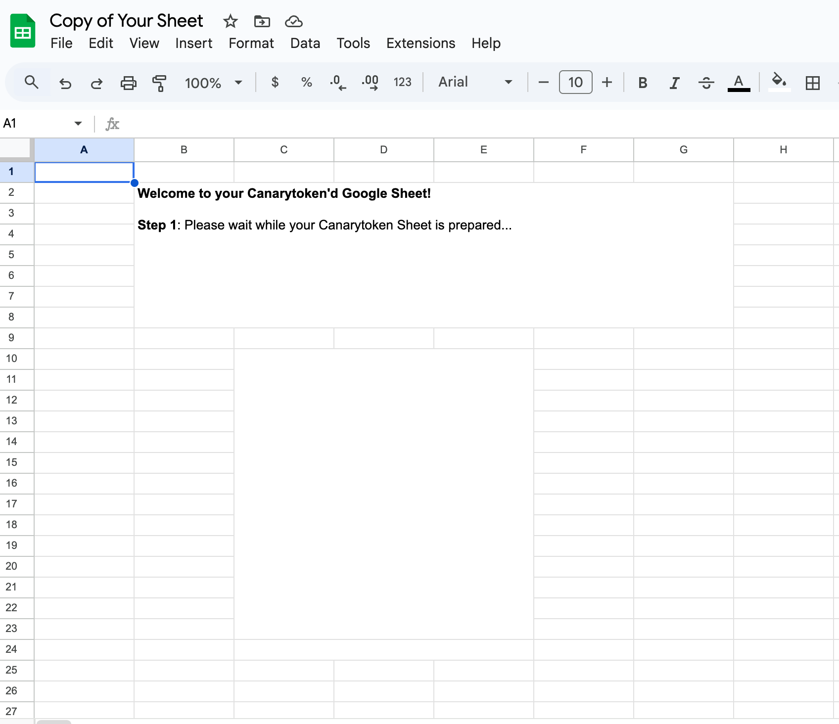This screenshot has width=839, height=724.
Task: Check document cloud save status
Action: 293,21
